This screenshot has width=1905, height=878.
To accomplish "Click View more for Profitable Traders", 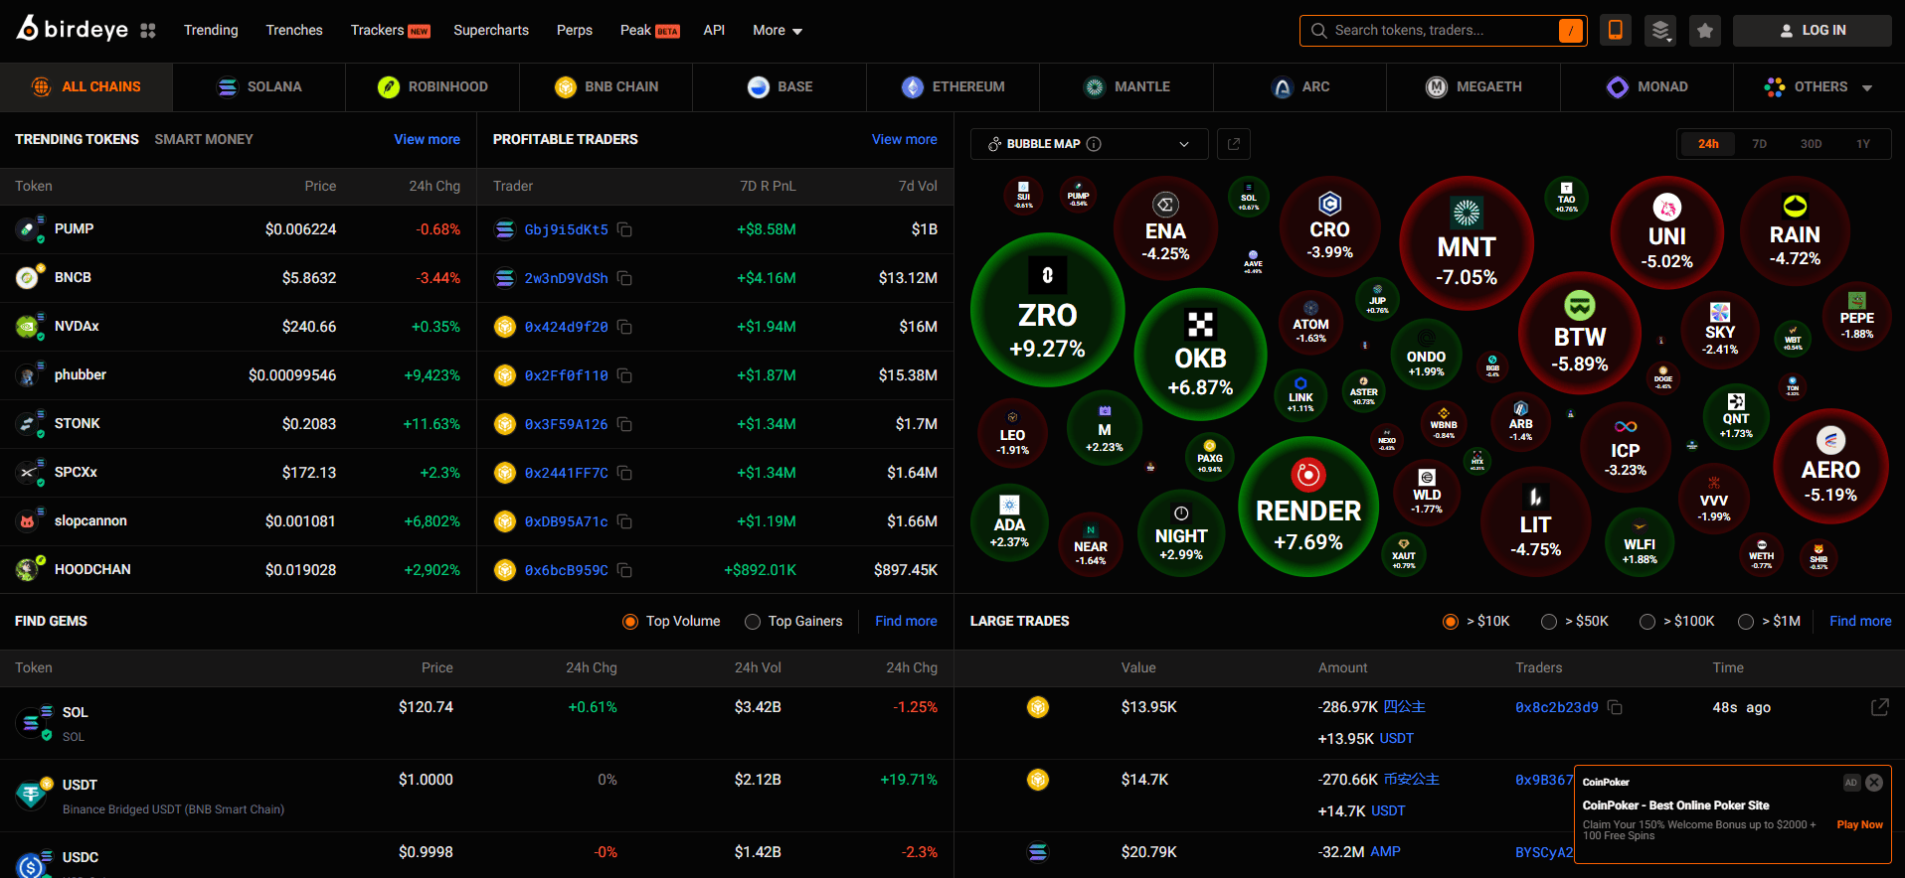I will pyautogui.click(x=905, y=139).
